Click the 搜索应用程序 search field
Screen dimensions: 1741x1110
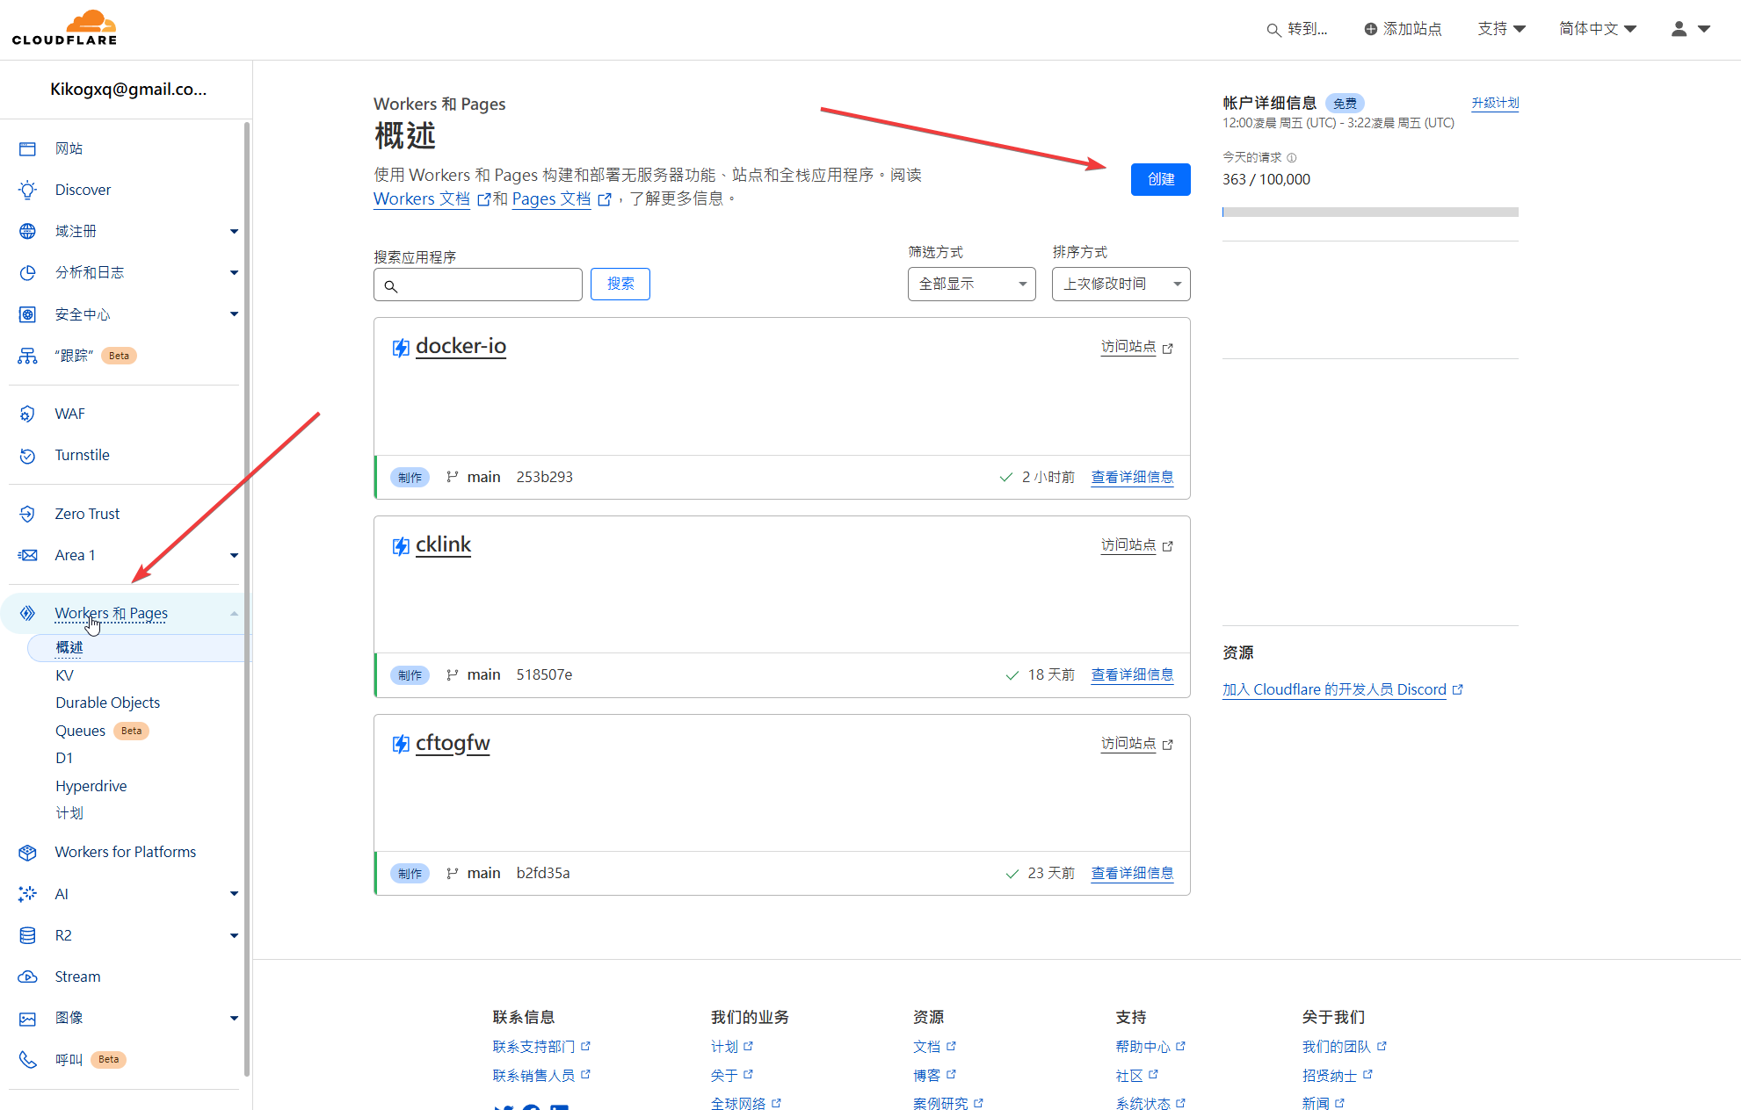coord(488,285)
